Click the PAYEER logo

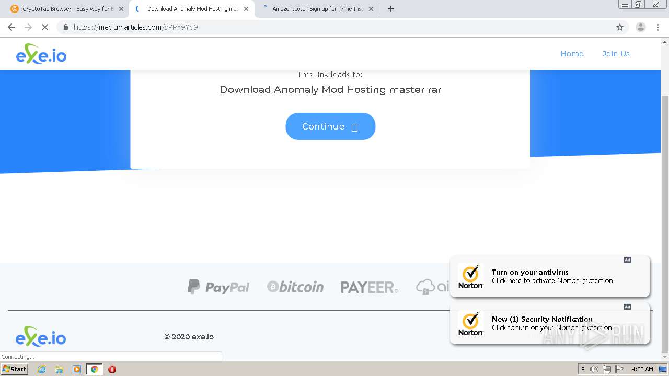click(370, 287)
